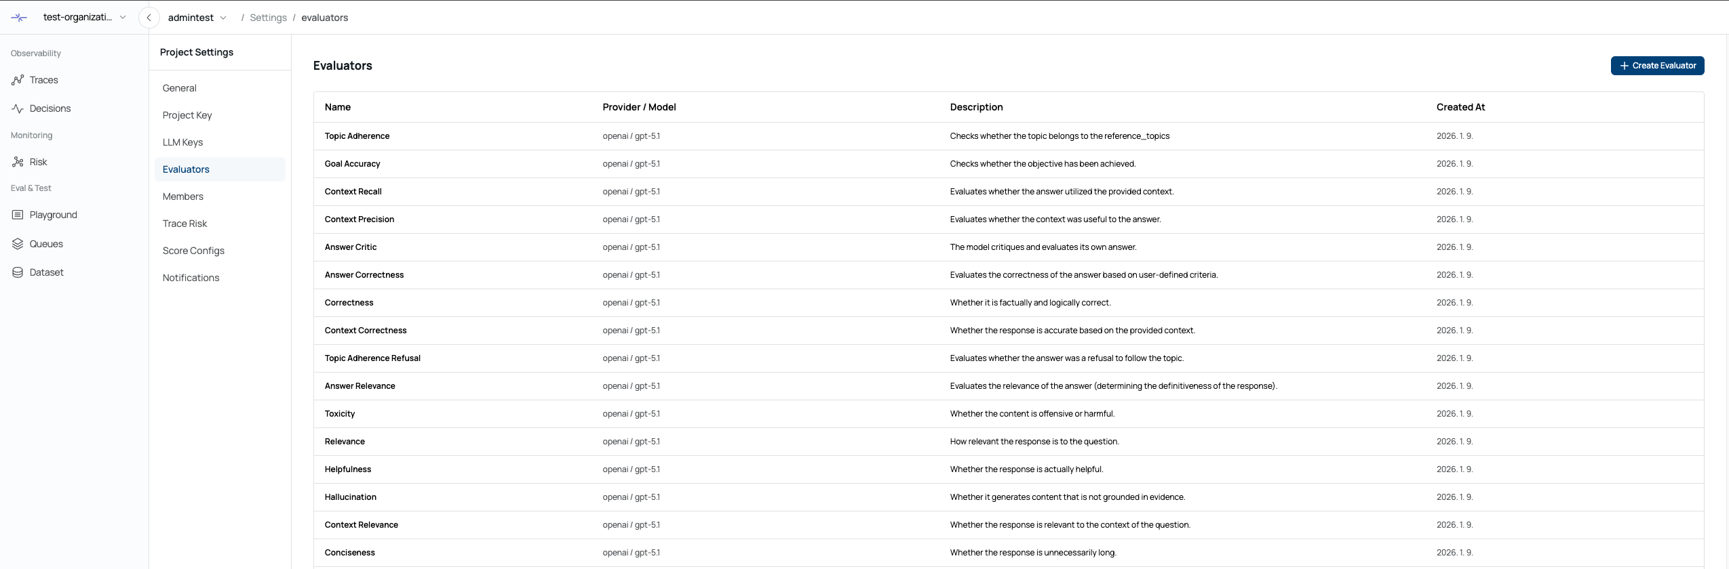Select Notifications in Project Settings
Image resolution: width=1729 pixels, height=569 pixels.
tap(191, 278)
